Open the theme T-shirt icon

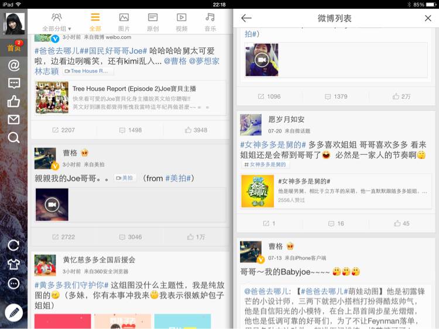(13, 264)
